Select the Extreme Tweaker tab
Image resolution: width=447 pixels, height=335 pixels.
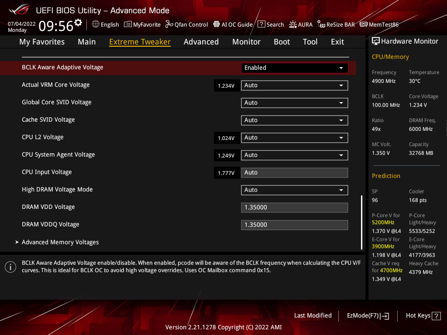[x=140, y=42]
